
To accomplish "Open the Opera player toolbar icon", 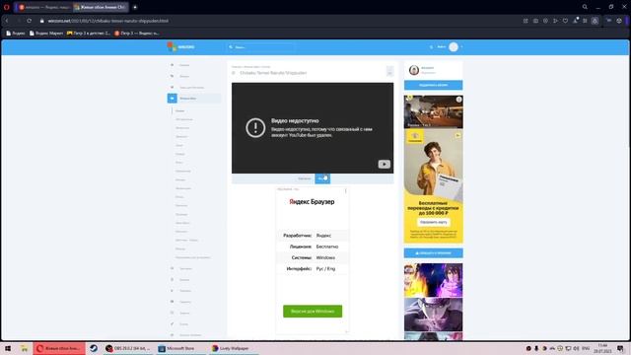I will (x=555, y=21).
